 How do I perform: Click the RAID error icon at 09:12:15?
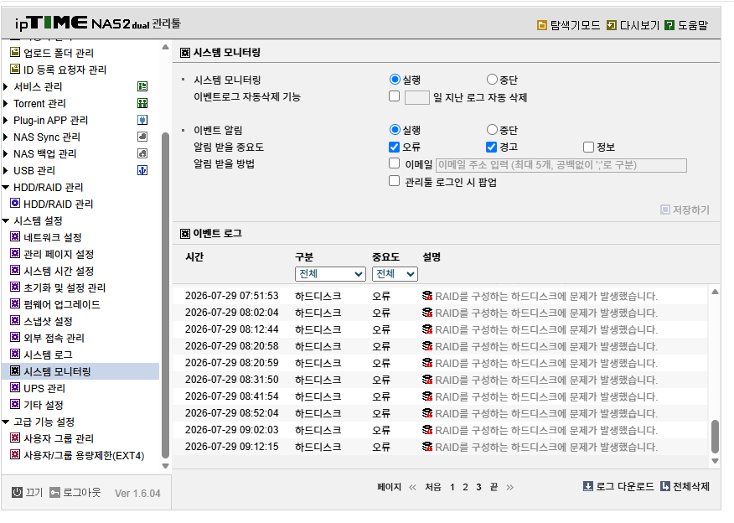tap(427, 446)
